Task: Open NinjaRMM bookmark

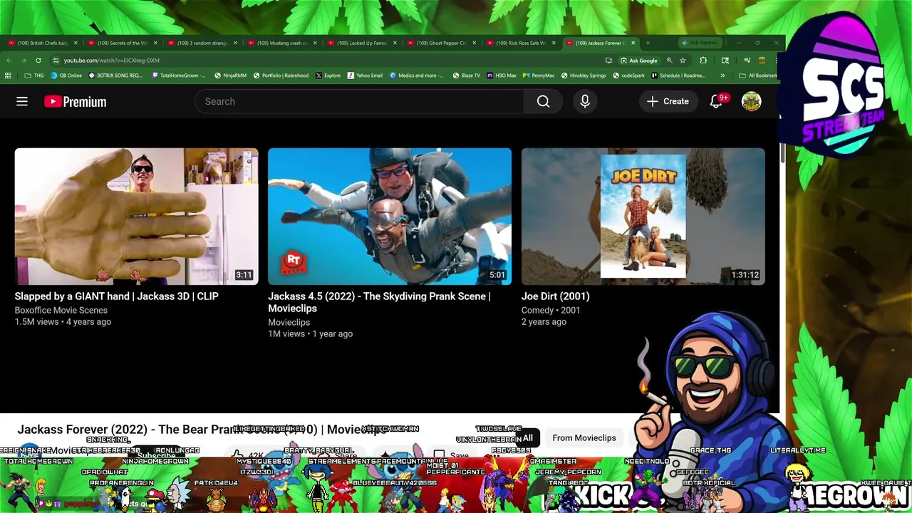Action: [231, 76]
